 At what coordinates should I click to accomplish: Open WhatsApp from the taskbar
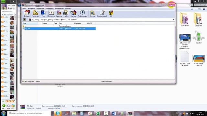pyautogui.click(x=98, y=113)
